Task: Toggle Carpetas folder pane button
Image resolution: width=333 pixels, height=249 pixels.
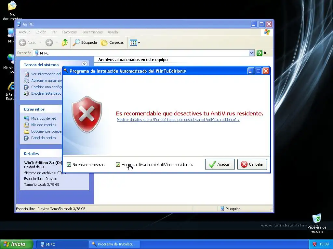Action: [112, 42]
